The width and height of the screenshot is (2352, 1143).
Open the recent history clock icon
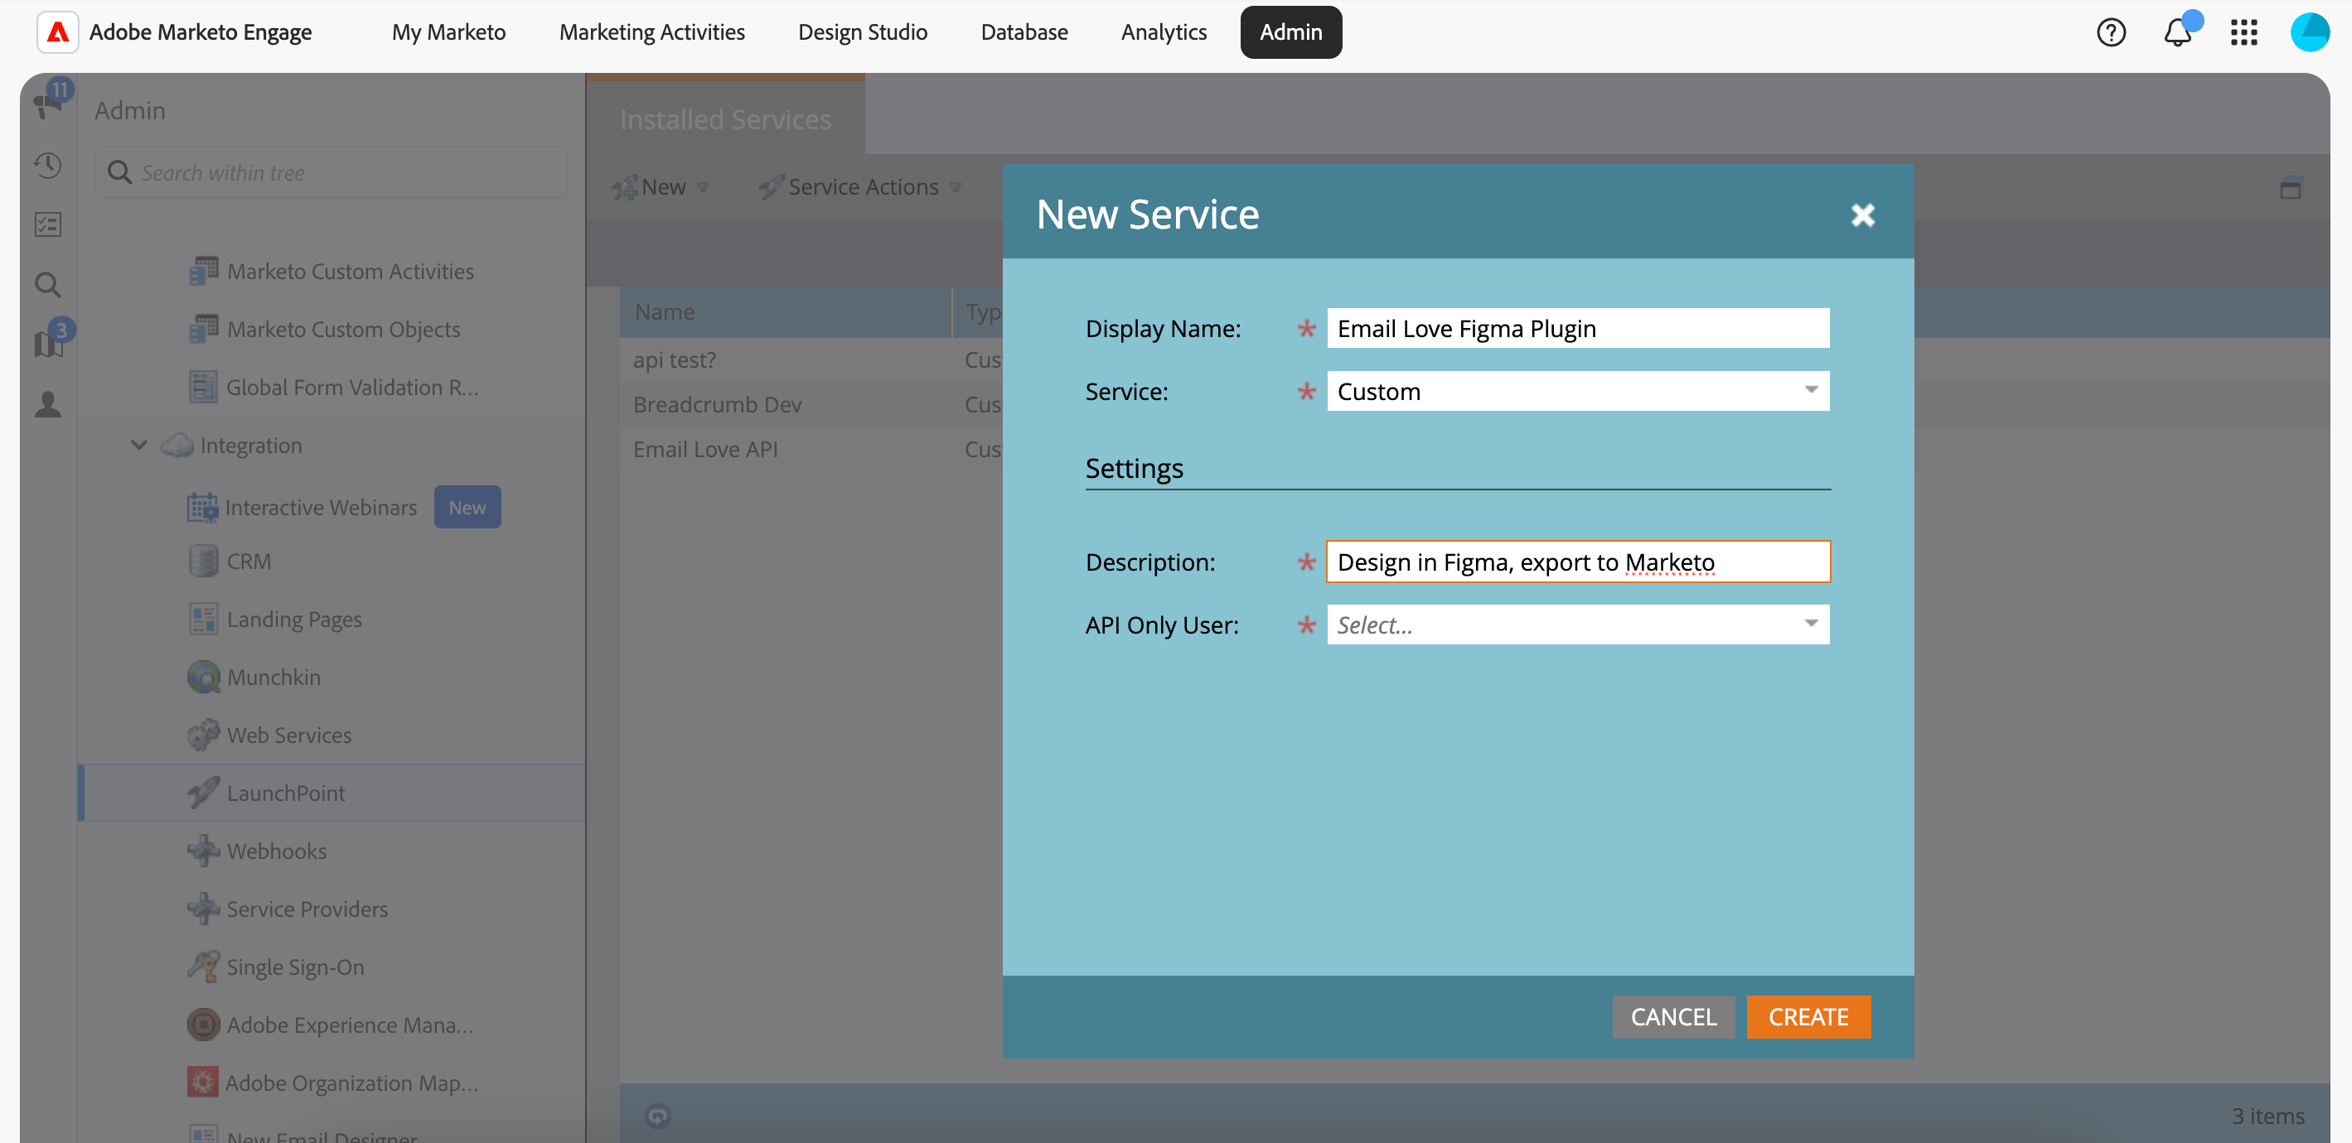point(48,165)
